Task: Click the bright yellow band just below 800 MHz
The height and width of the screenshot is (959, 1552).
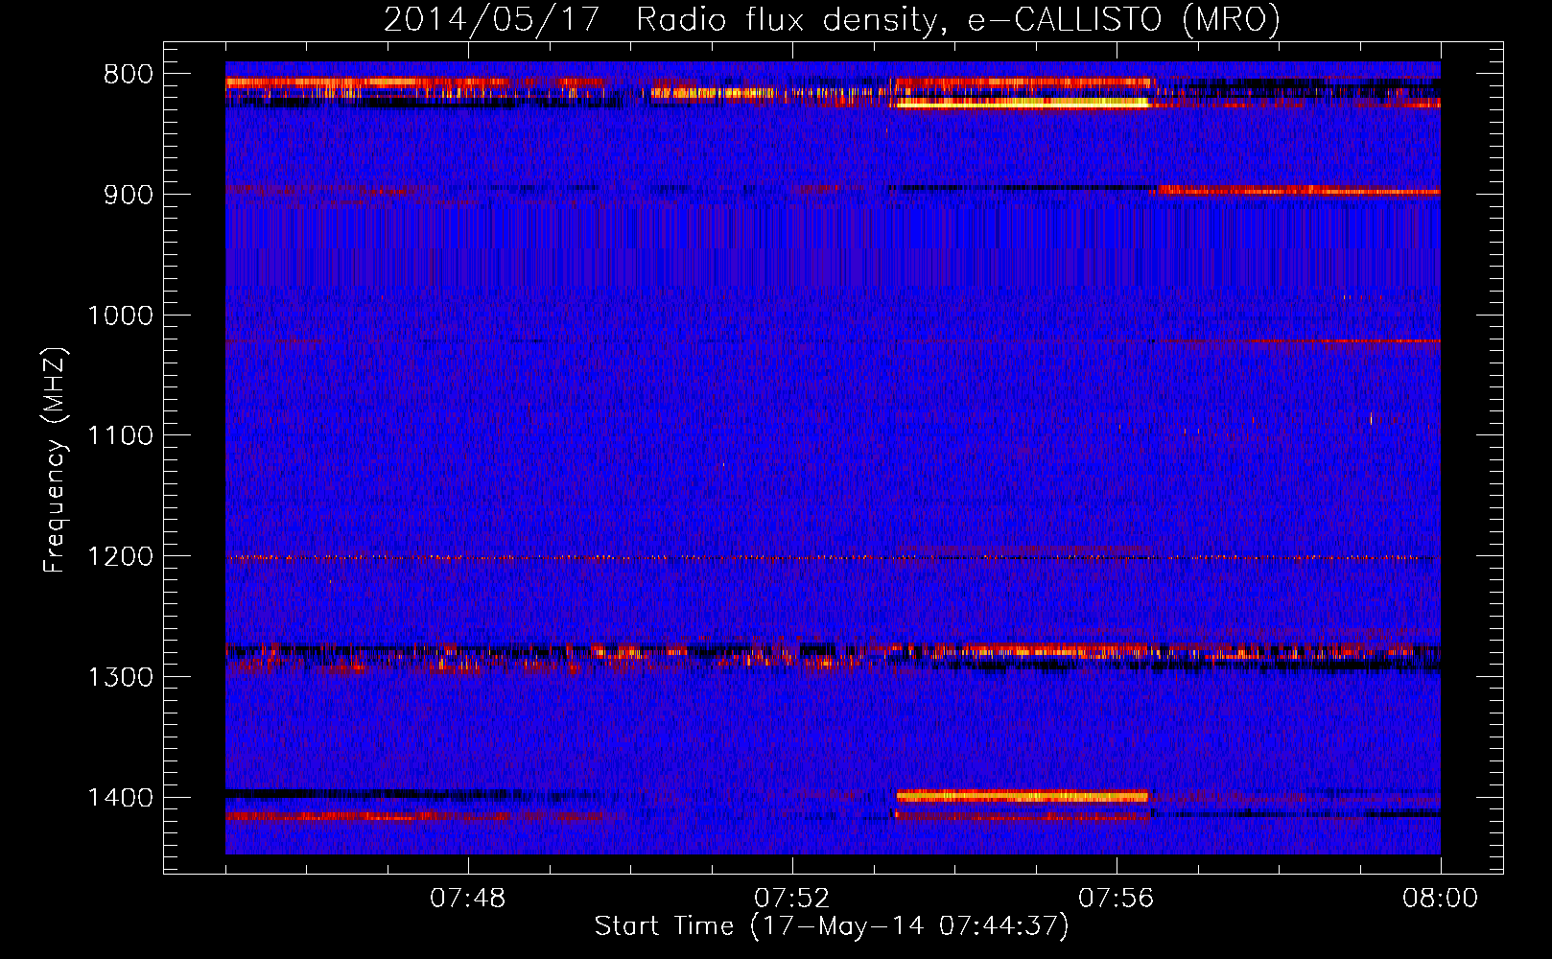Action: 1023,103
